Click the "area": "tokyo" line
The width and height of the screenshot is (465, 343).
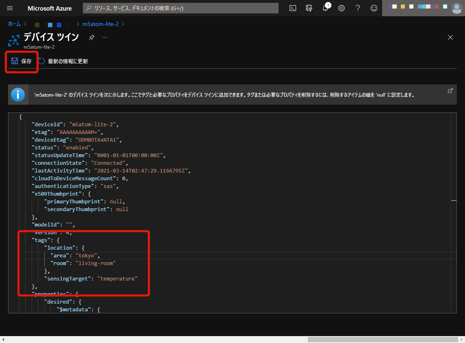[75, 256]
